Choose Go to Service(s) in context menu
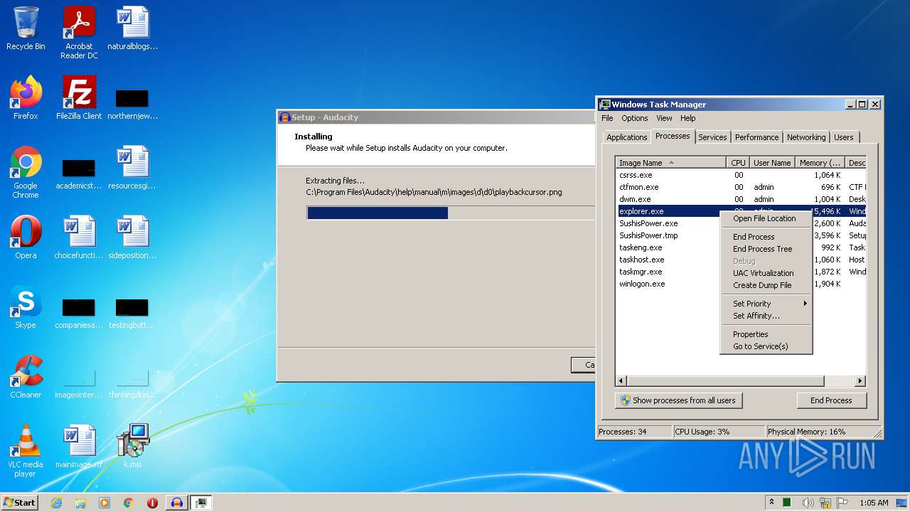Viewport: 910px width, 512px height. (766, 346)
